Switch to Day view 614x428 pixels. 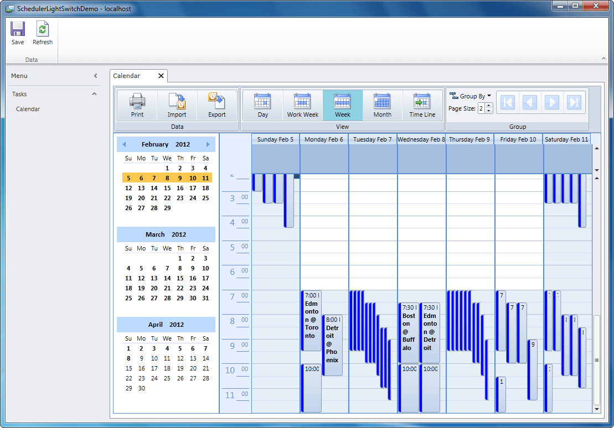tap(263, 105)
